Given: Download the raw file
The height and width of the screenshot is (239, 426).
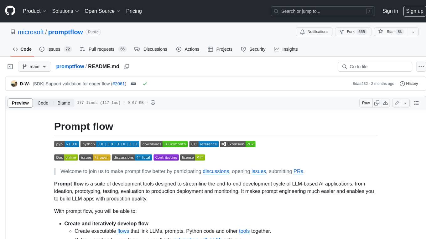Looking at the screenshot, I should click(x=386, y=103).
